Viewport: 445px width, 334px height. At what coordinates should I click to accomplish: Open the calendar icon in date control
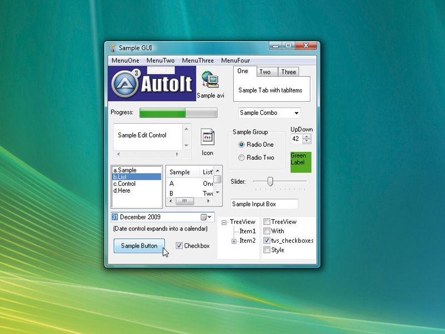click(204, 217)
